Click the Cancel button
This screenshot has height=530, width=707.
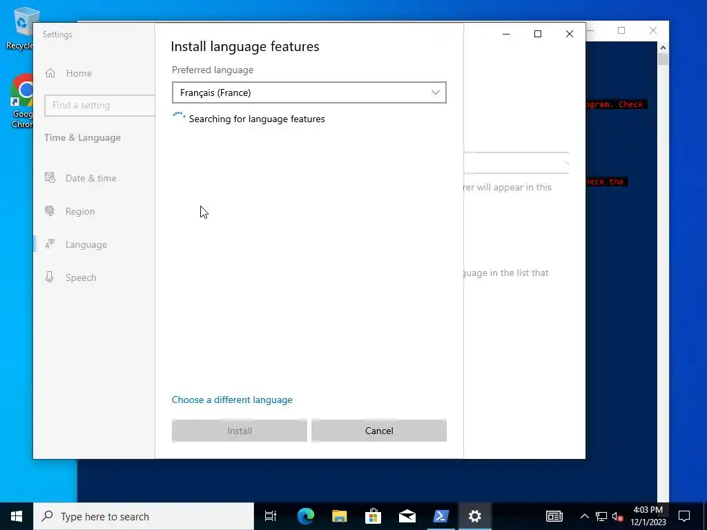[379, 431]
